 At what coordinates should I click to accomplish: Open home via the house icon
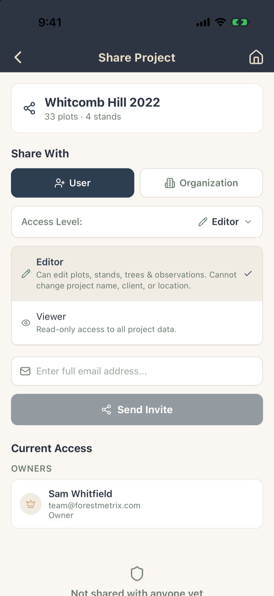click(256, 57)
